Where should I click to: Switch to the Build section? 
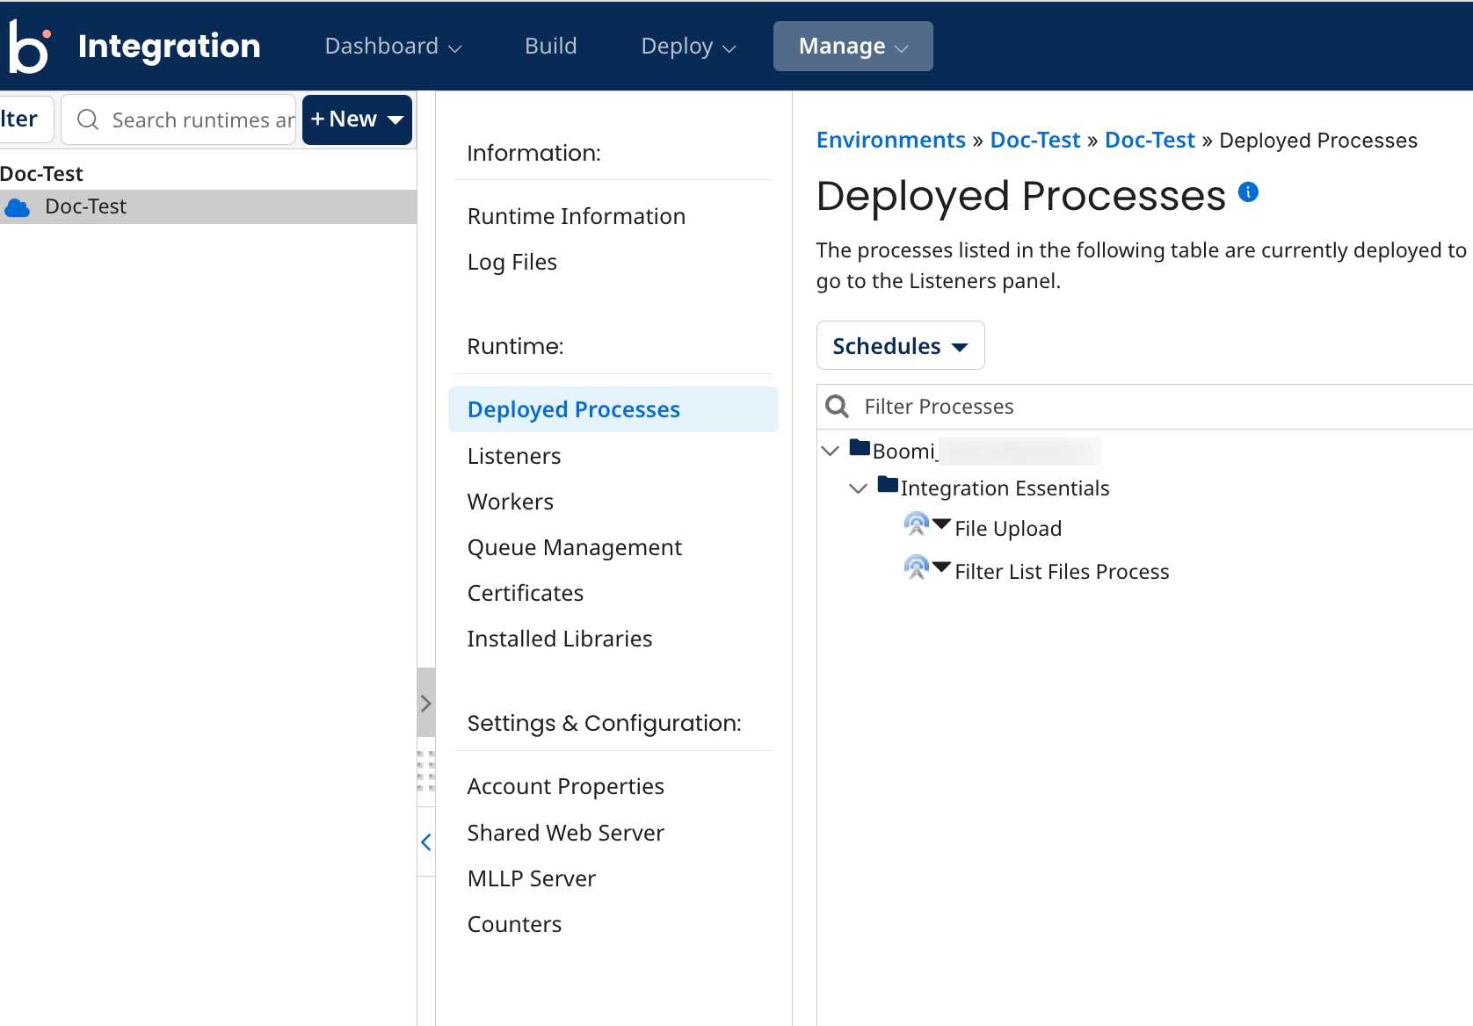click(x=550, y=46)
